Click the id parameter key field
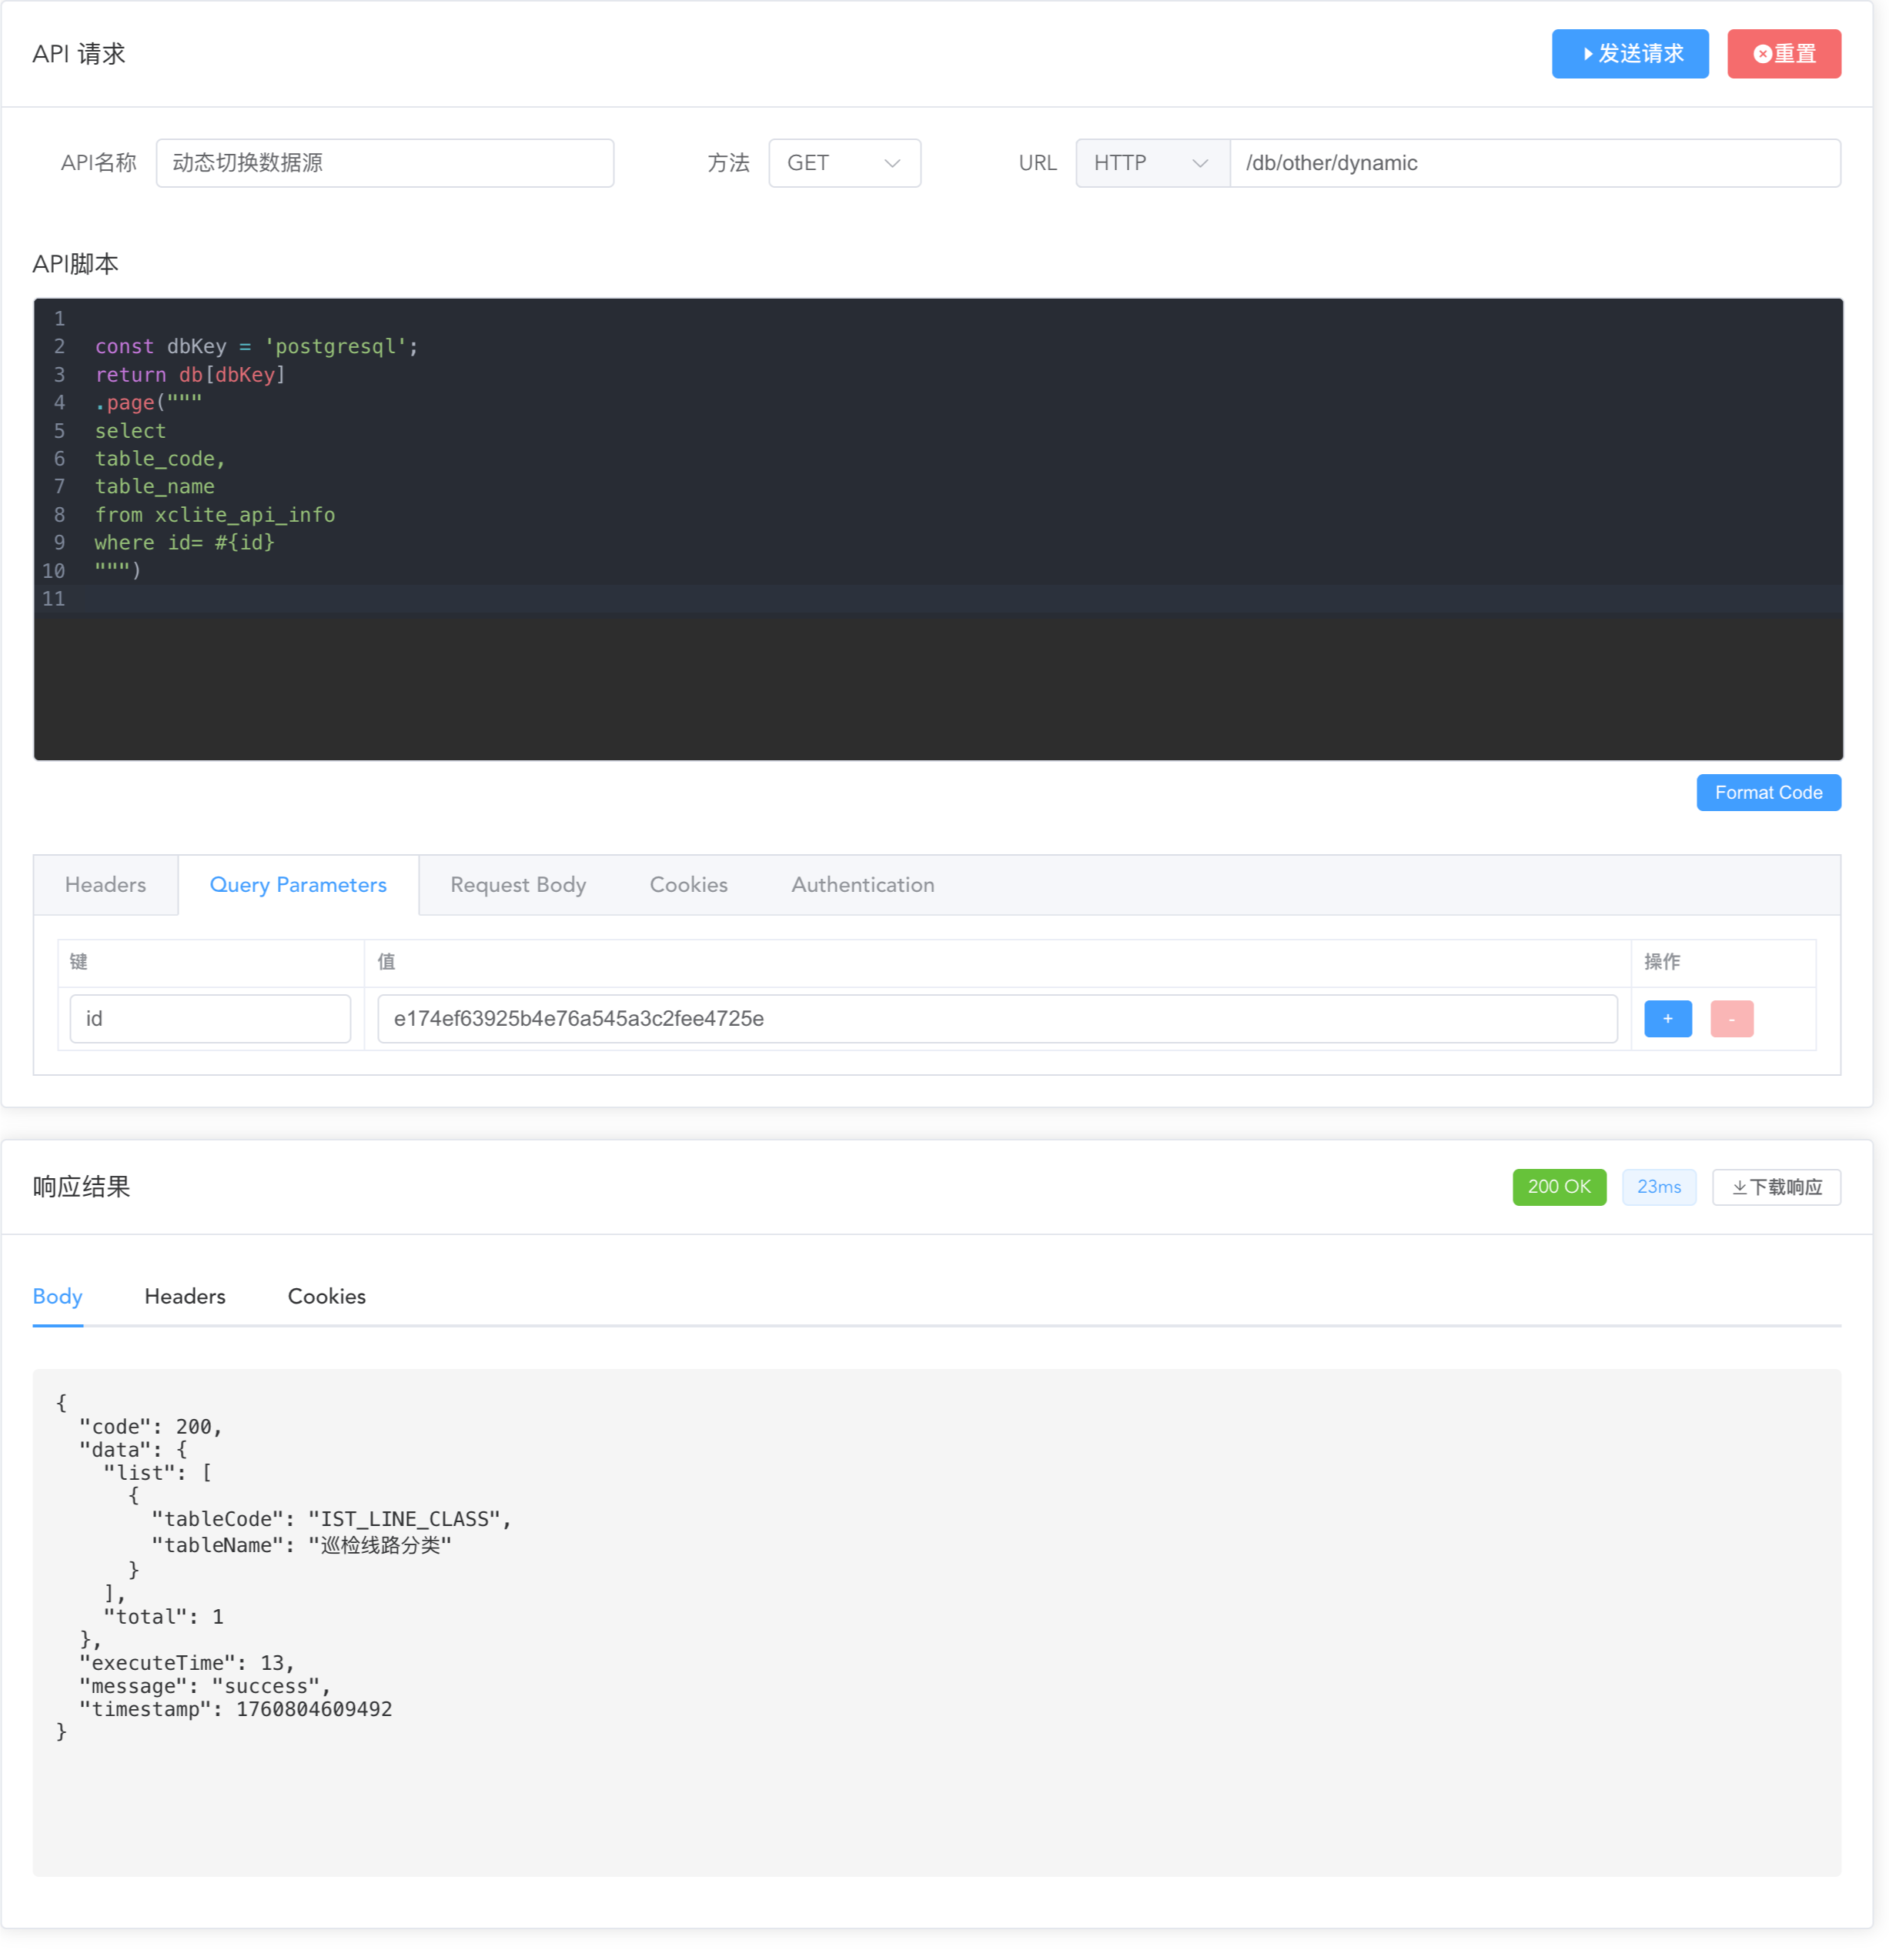Screen dimensions: 1889x1960 click(x=210, y=1018)
